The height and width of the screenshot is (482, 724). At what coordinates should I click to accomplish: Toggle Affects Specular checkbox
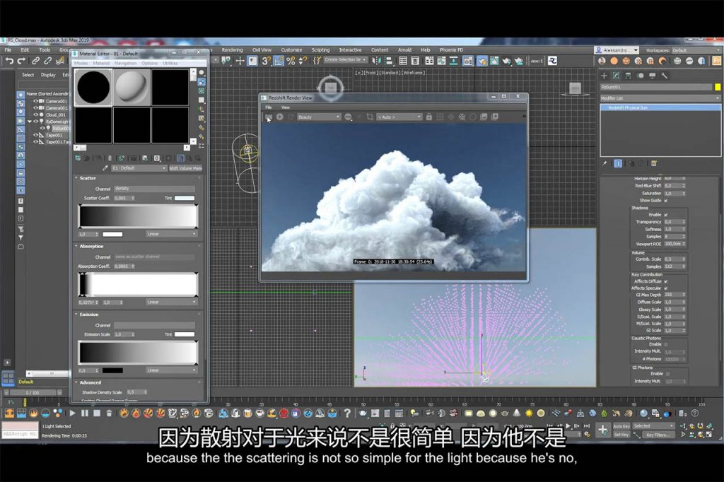tap(666, 288)
